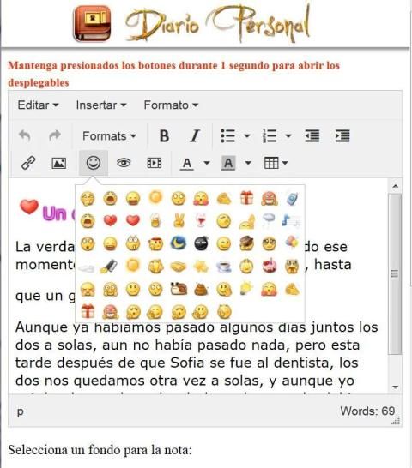Image resolution: width=412 pixels, height=468 pixels.
Task: Toggle the emoticons picker button
Action: [x=94, y=163]
